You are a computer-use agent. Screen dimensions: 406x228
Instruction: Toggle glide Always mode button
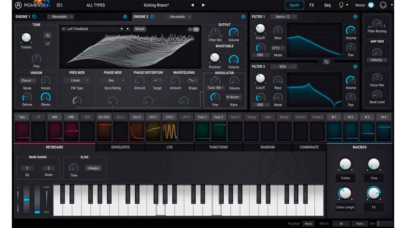point(93,168)
